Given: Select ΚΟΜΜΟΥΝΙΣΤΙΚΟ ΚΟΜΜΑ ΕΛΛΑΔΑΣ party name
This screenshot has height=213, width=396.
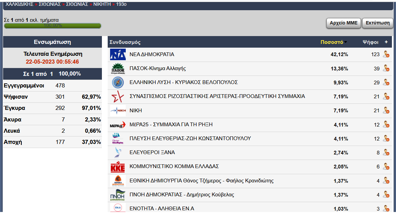Looking at the screenshot, I should (174, 166).
